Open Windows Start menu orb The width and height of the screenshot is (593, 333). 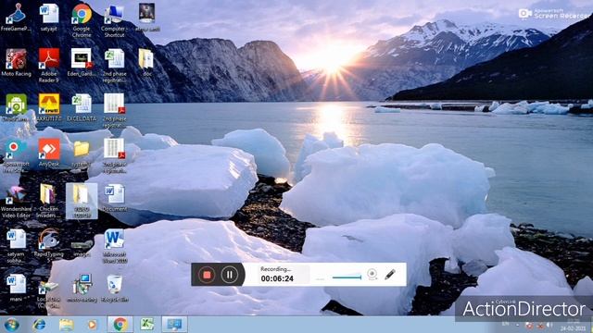click(12, 325)
